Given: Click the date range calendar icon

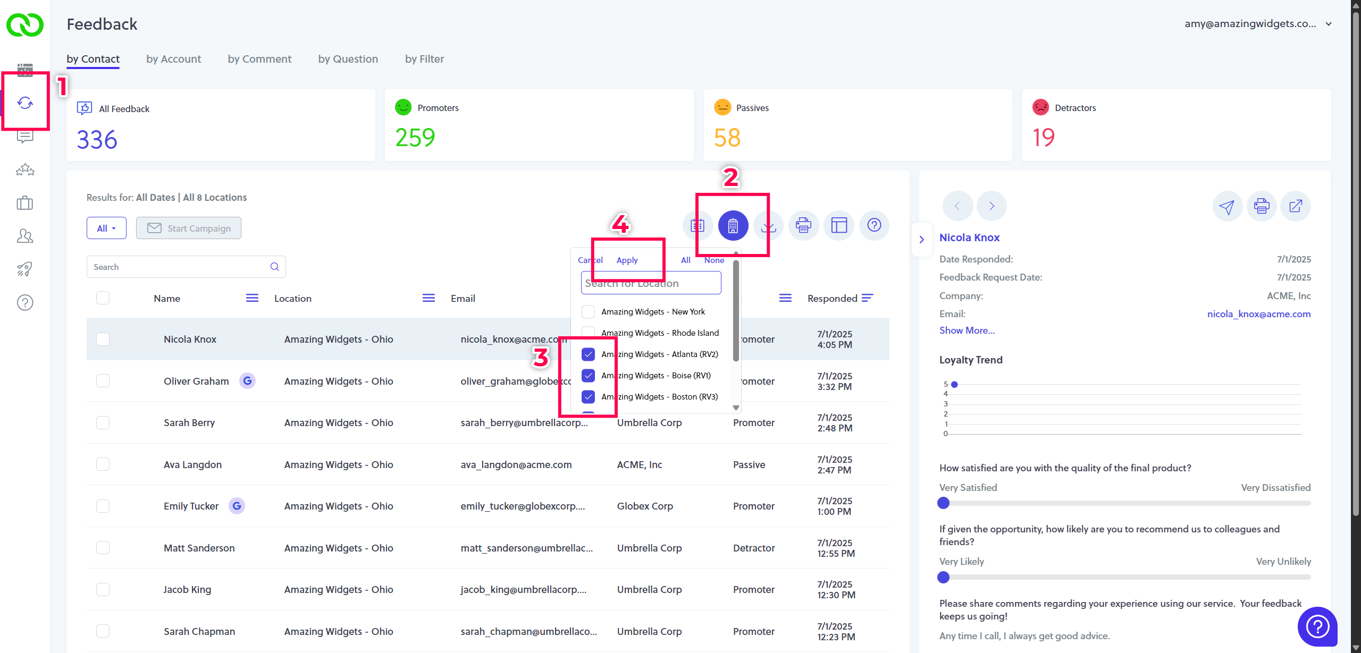Looking at the screenshot, I should [698, 226].
